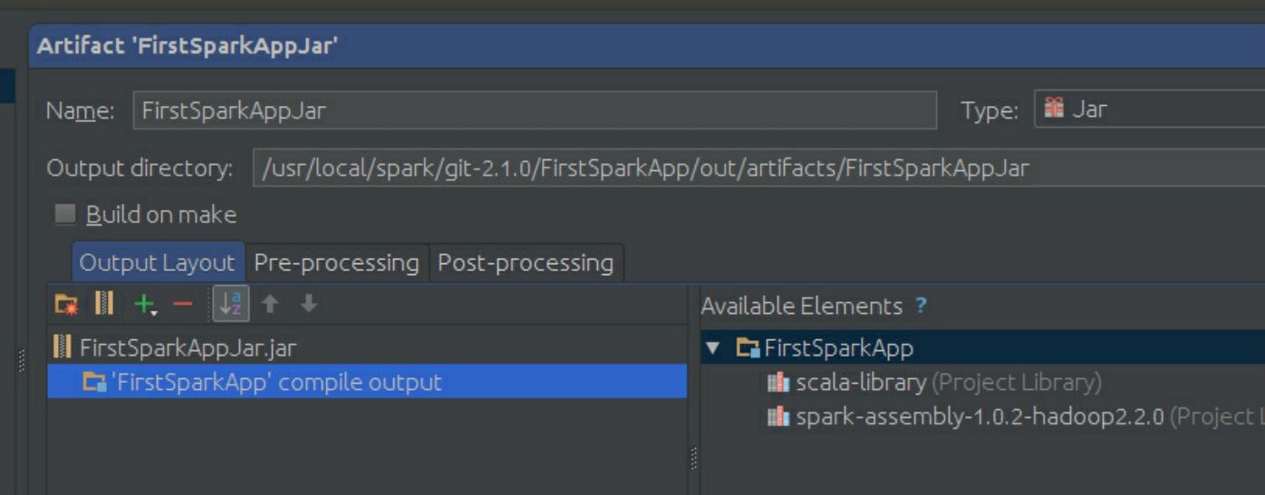Click the red Remove element icon
Screen dimensions: 1265x495
pyautogui.click(x=183, y=305)
